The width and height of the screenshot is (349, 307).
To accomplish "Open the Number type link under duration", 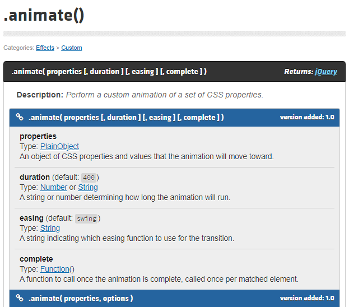I will [54, 188].
